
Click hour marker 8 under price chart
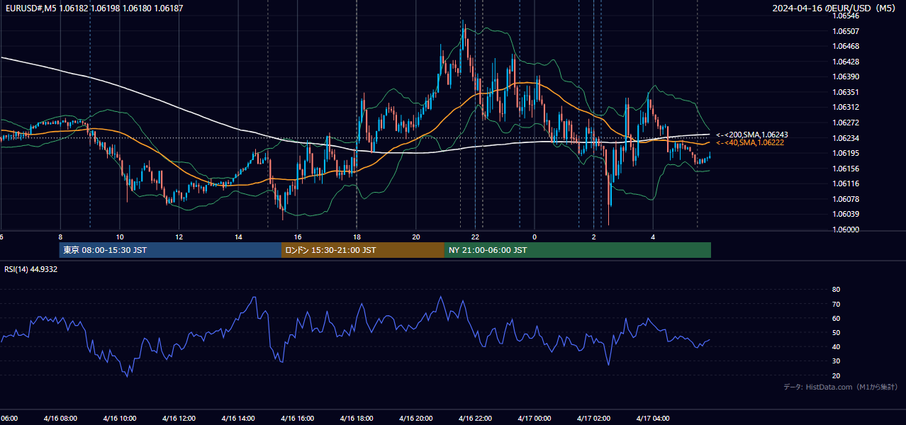click(x=60, y=237)
